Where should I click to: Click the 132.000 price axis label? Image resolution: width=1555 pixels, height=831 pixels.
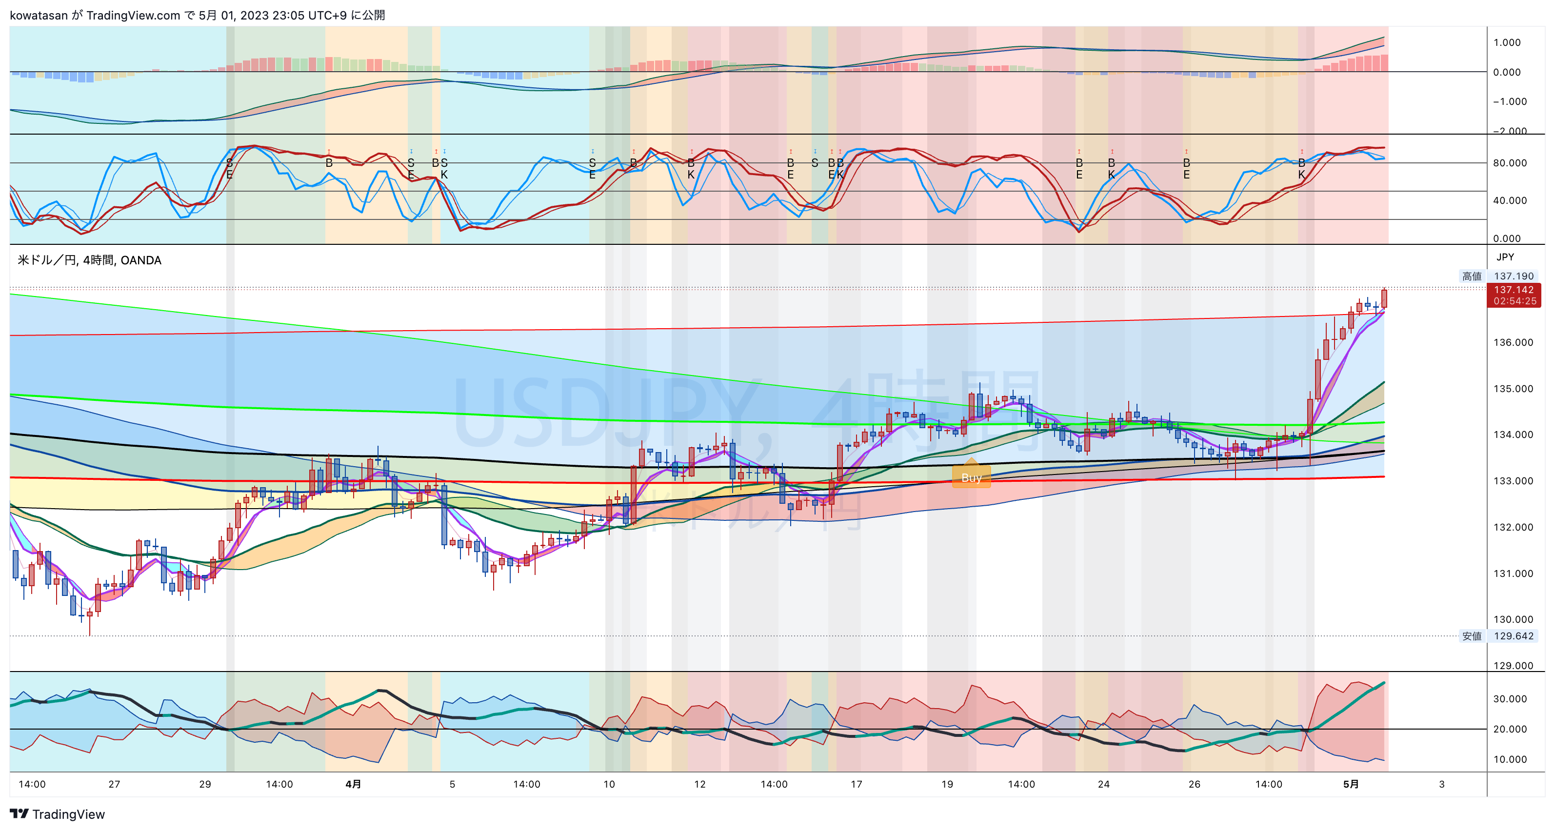(x=1513, y=527)
